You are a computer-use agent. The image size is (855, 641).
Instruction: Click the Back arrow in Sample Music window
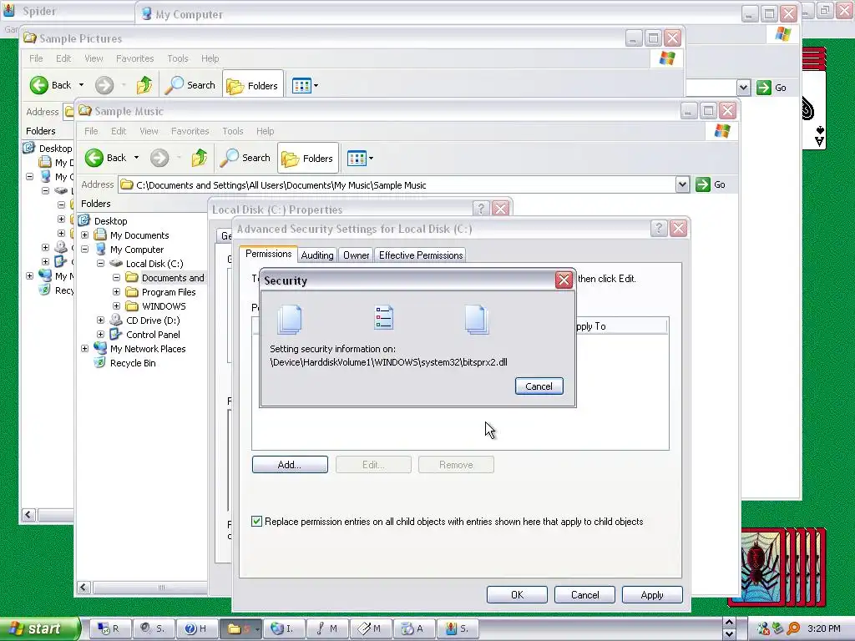(x=94, y=158)
